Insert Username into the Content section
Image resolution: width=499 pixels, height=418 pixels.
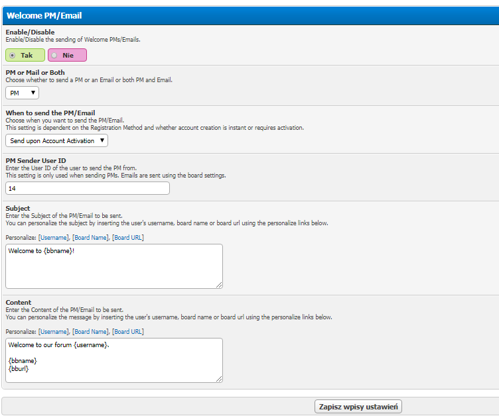click(x=53, y=332)
